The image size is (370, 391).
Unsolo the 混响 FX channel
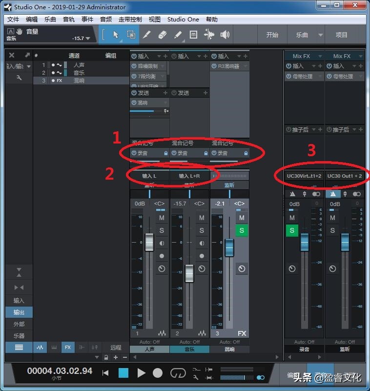[x=242, y=230]
